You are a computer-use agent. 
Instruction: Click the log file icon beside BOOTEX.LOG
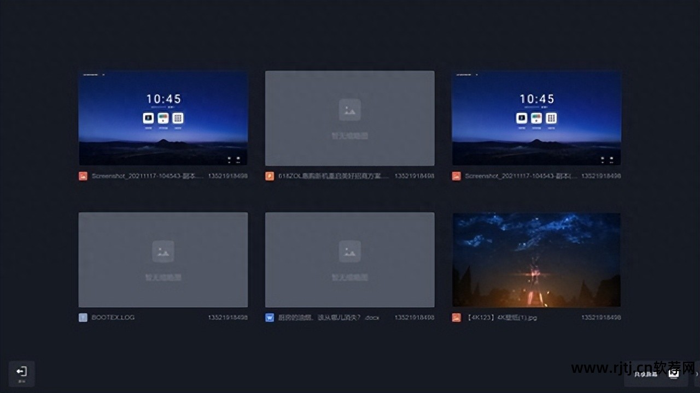83,317
